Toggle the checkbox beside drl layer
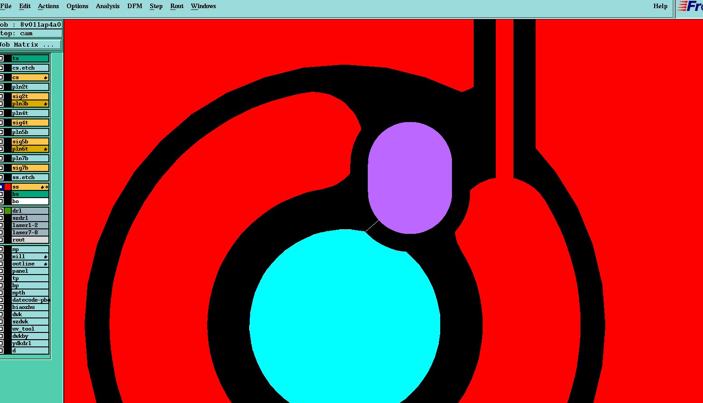 (x=1, y=211)
